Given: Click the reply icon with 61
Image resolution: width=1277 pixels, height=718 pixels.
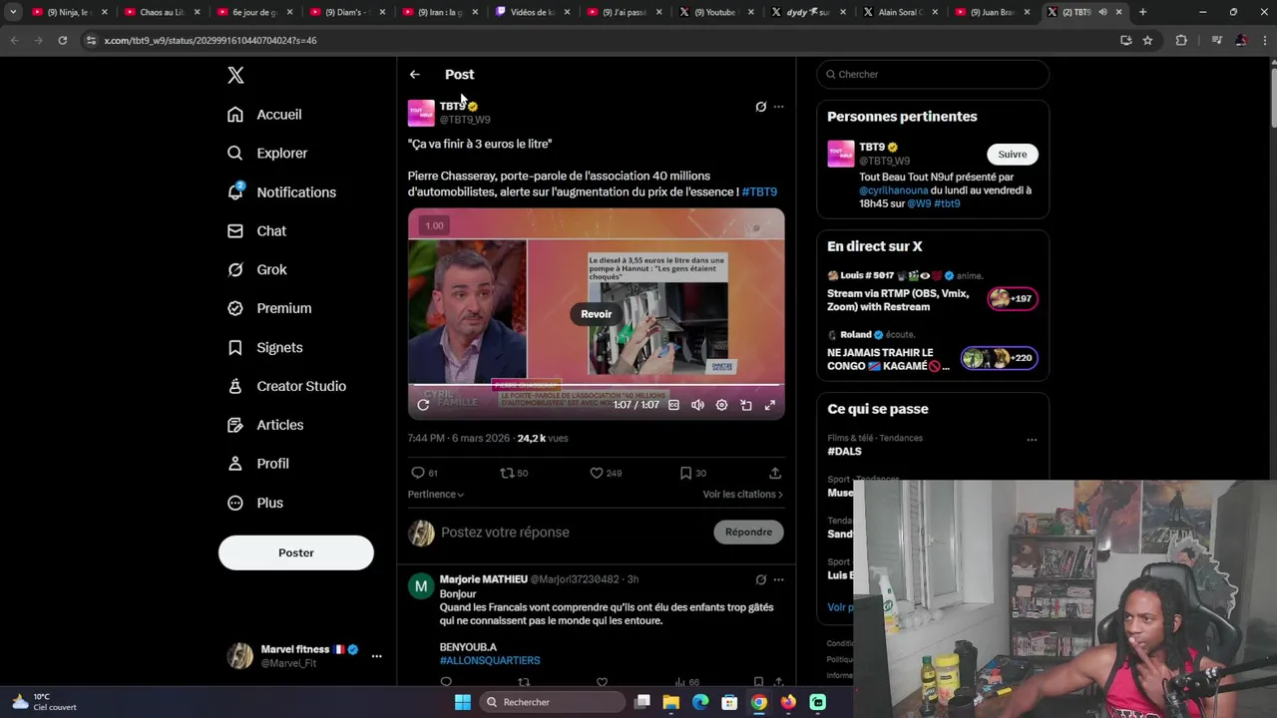Looking at the screenshot, I should (424, 473).
